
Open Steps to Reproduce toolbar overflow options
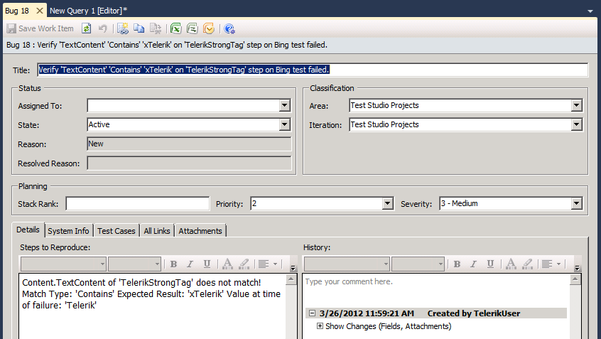point(293,268)
